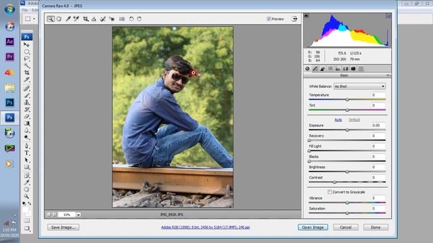Screen dimensions: 433x243
Task: Toggle Photoshop Quick Mask mode
Action: 26,221
